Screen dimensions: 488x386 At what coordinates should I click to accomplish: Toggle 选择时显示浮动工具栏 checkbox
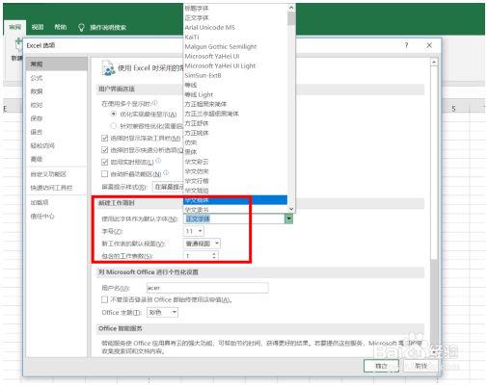pyautogui.click(x=104, y=138)
